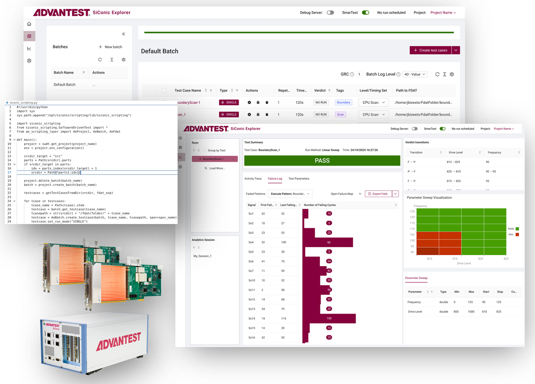Sort the Type column

(232, 90)
